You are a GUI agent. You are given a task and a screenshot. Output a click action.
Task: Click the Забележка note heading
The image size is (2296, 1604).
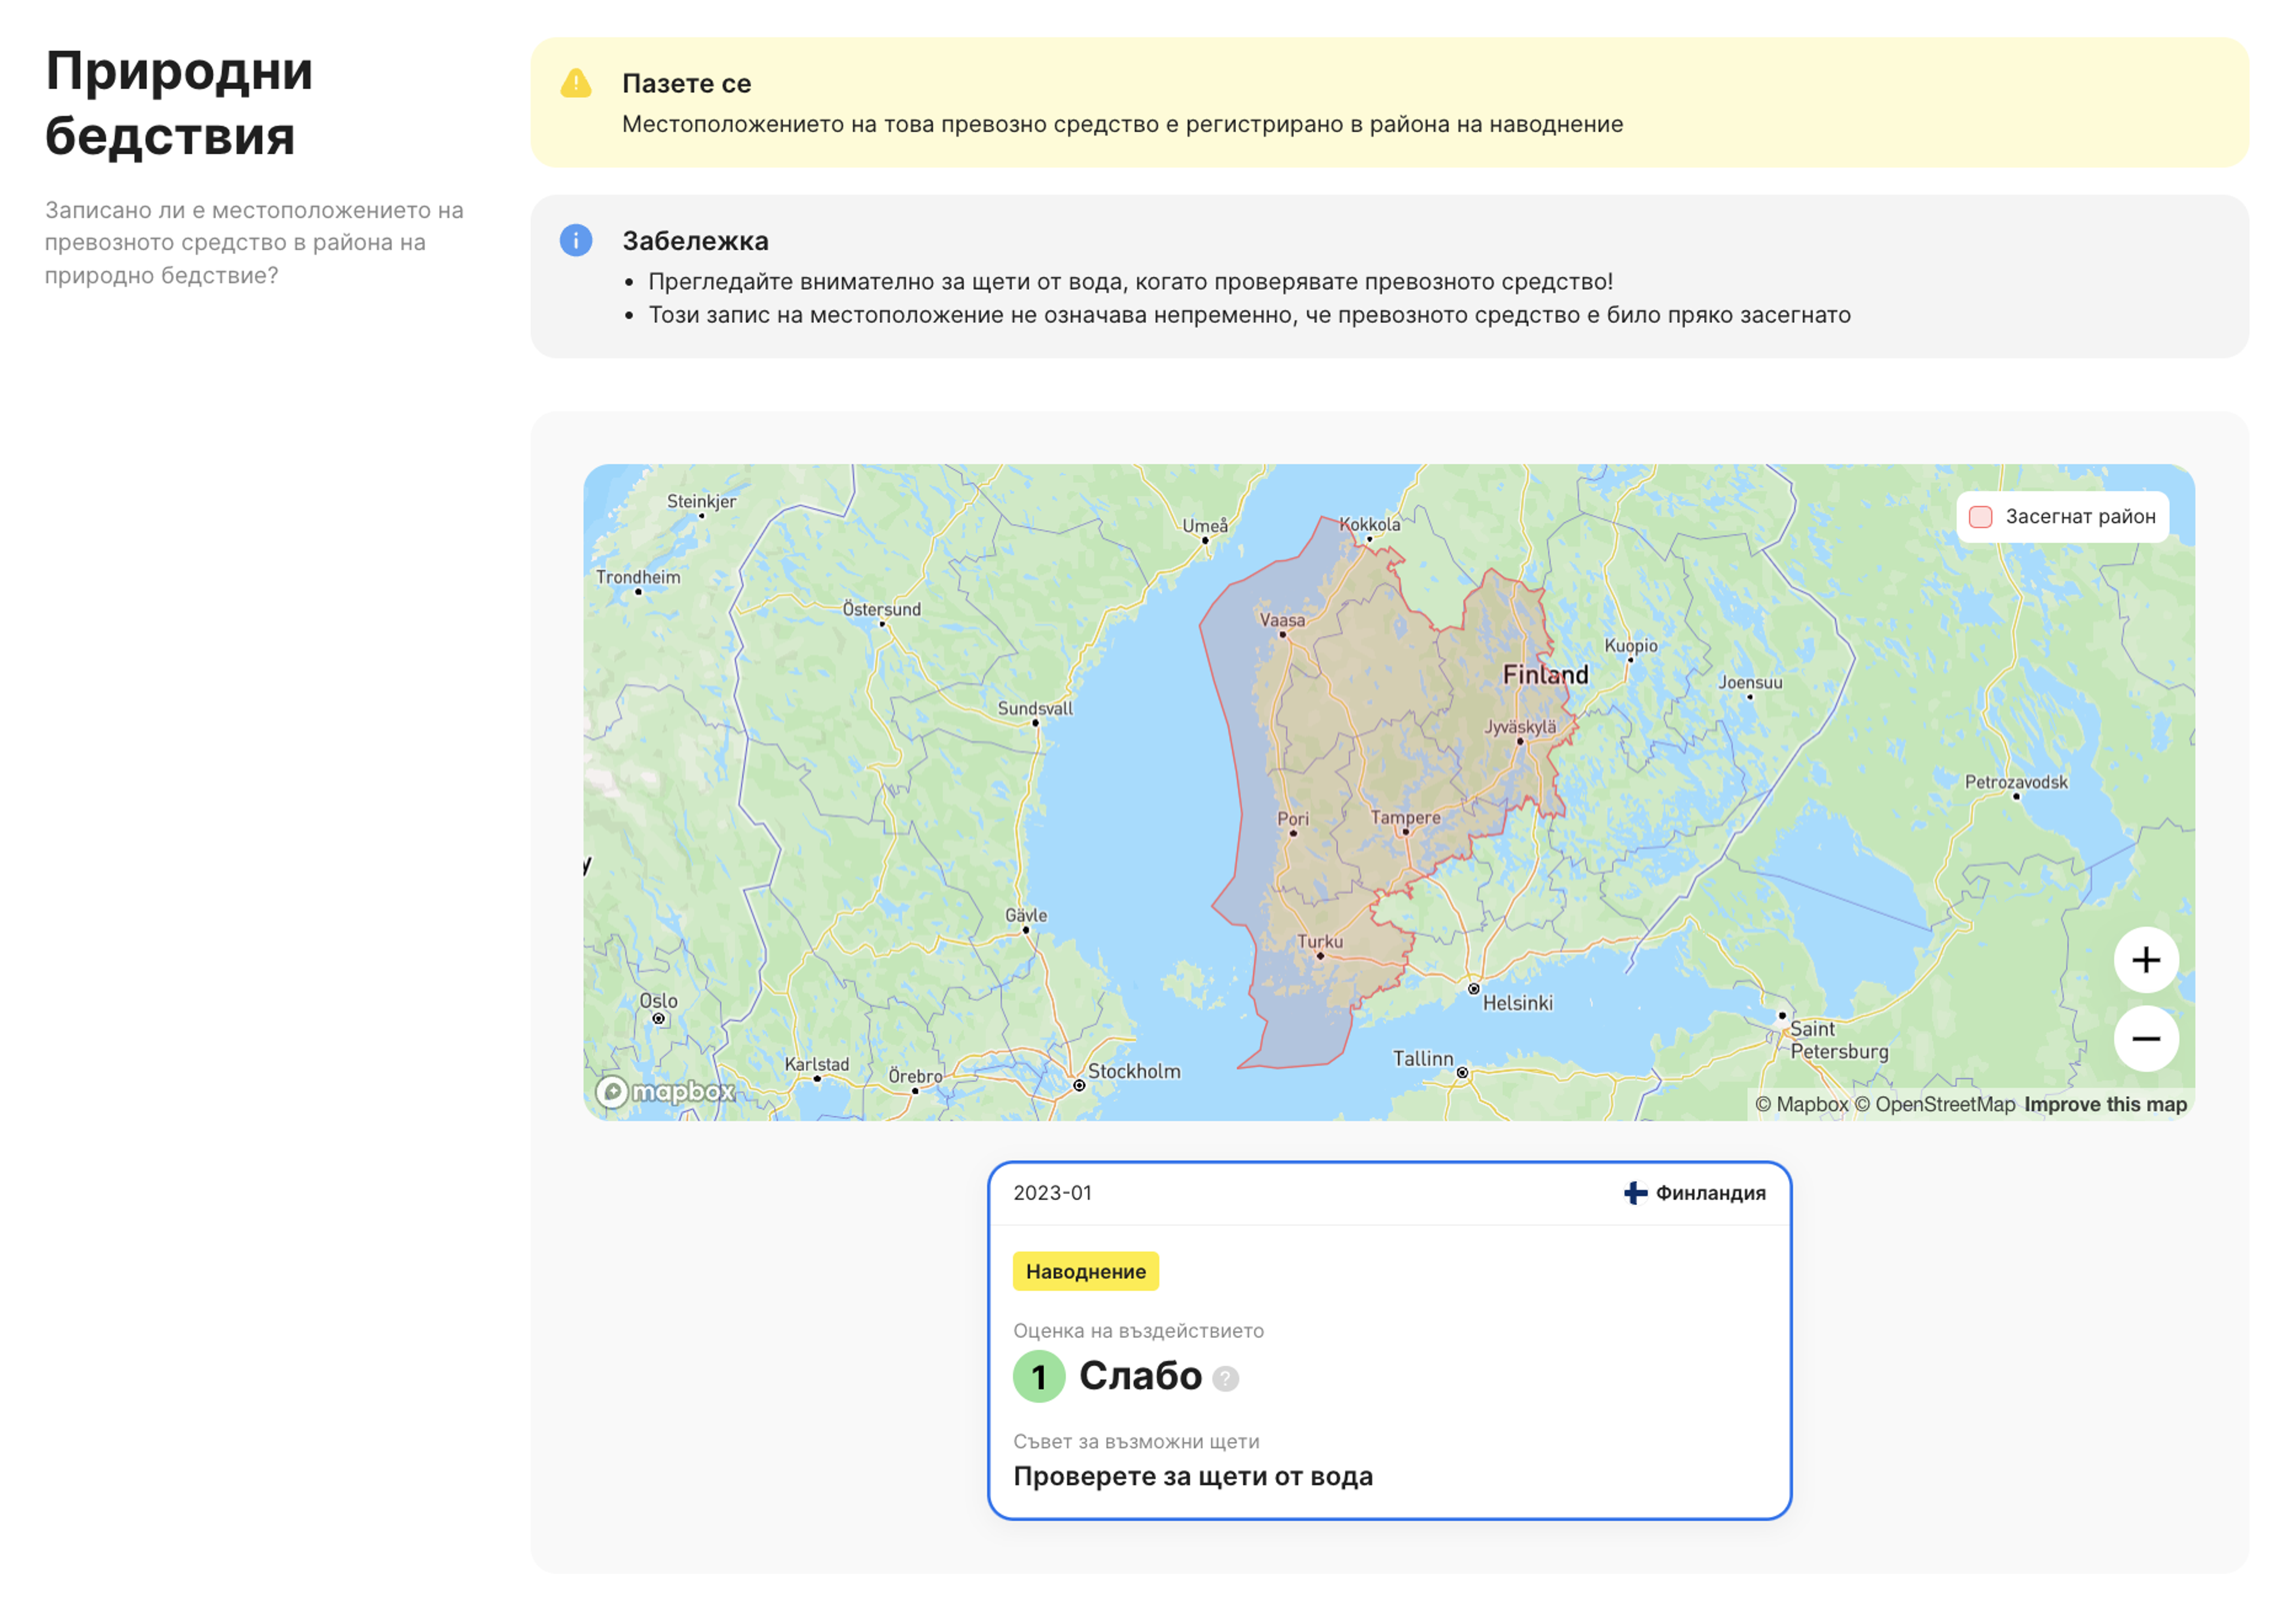pyautogui.click(x=695, y=241)
